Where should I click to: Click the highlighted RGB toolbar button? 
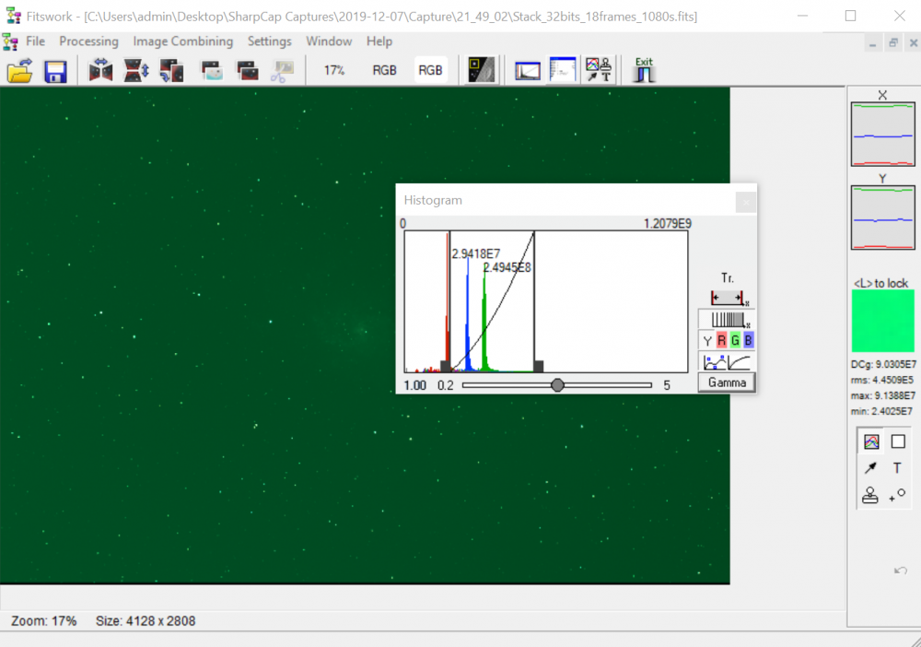[x=430, y=71]
